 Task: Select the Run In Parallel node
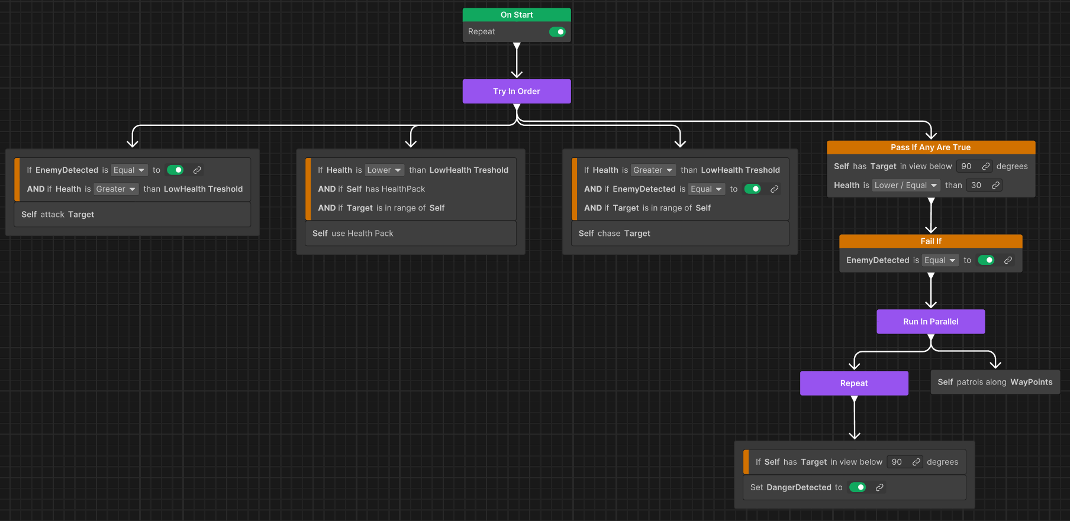click(931, 322)
